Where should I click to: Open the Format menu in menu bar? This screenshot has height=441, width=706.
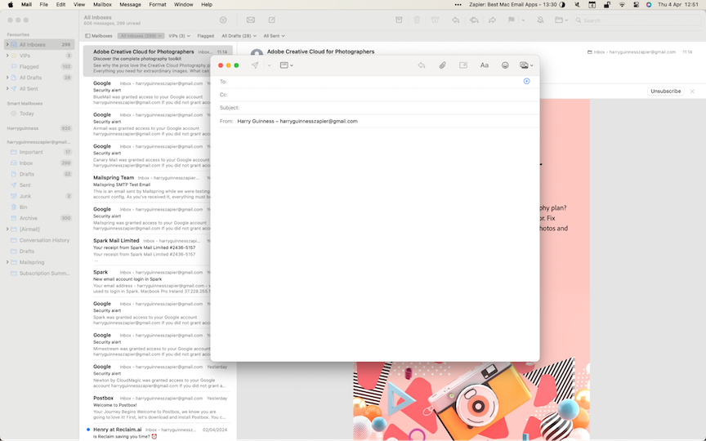158,5
